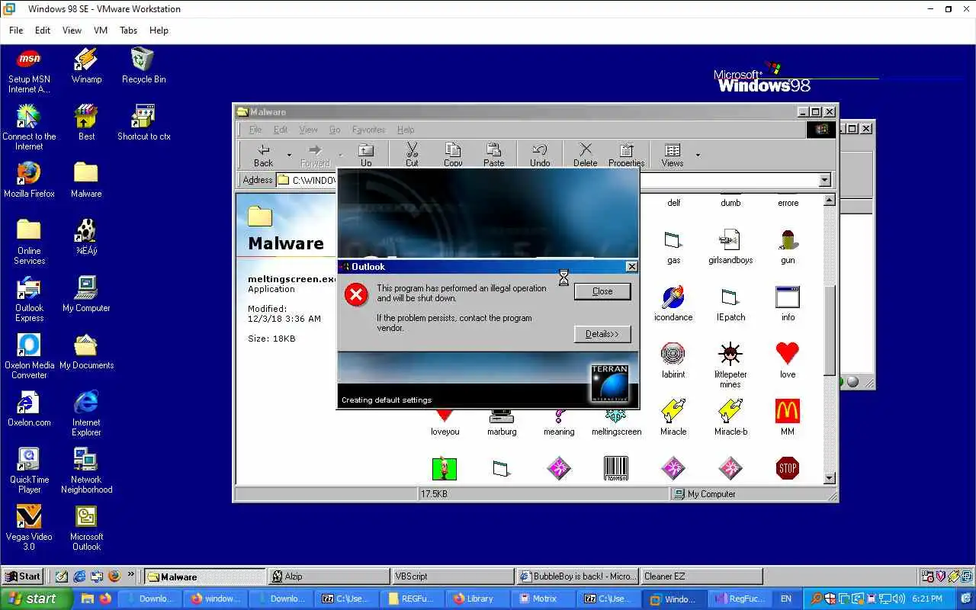Open QuickTime Player icon

click(29, 470)
